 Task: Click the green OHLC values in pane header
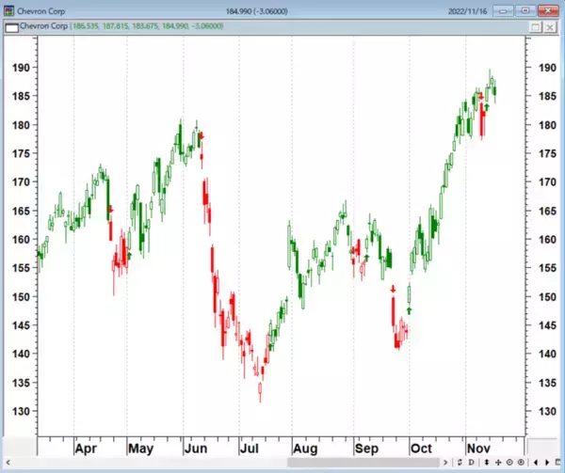point(147,26)
